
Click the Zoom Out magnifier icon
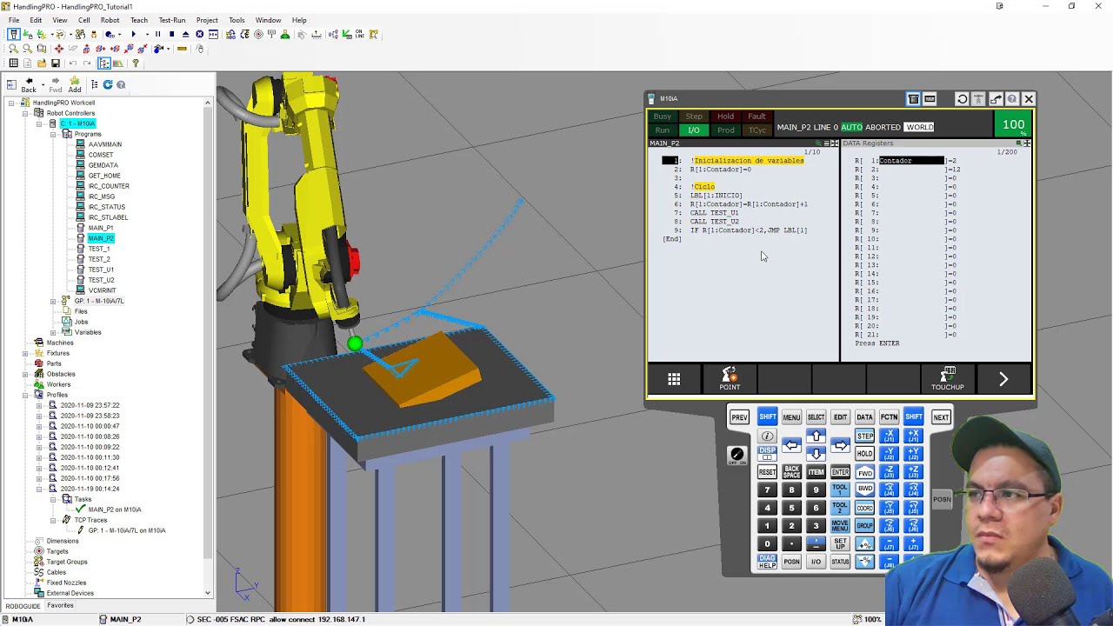pos(27,49)
